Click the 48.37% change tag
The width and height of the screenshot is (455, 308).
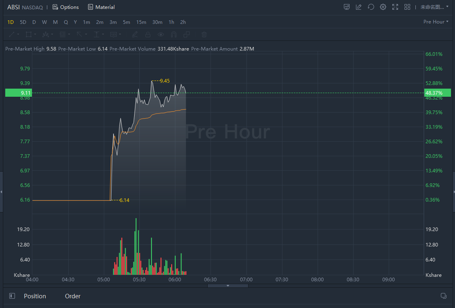coord(438,93)
